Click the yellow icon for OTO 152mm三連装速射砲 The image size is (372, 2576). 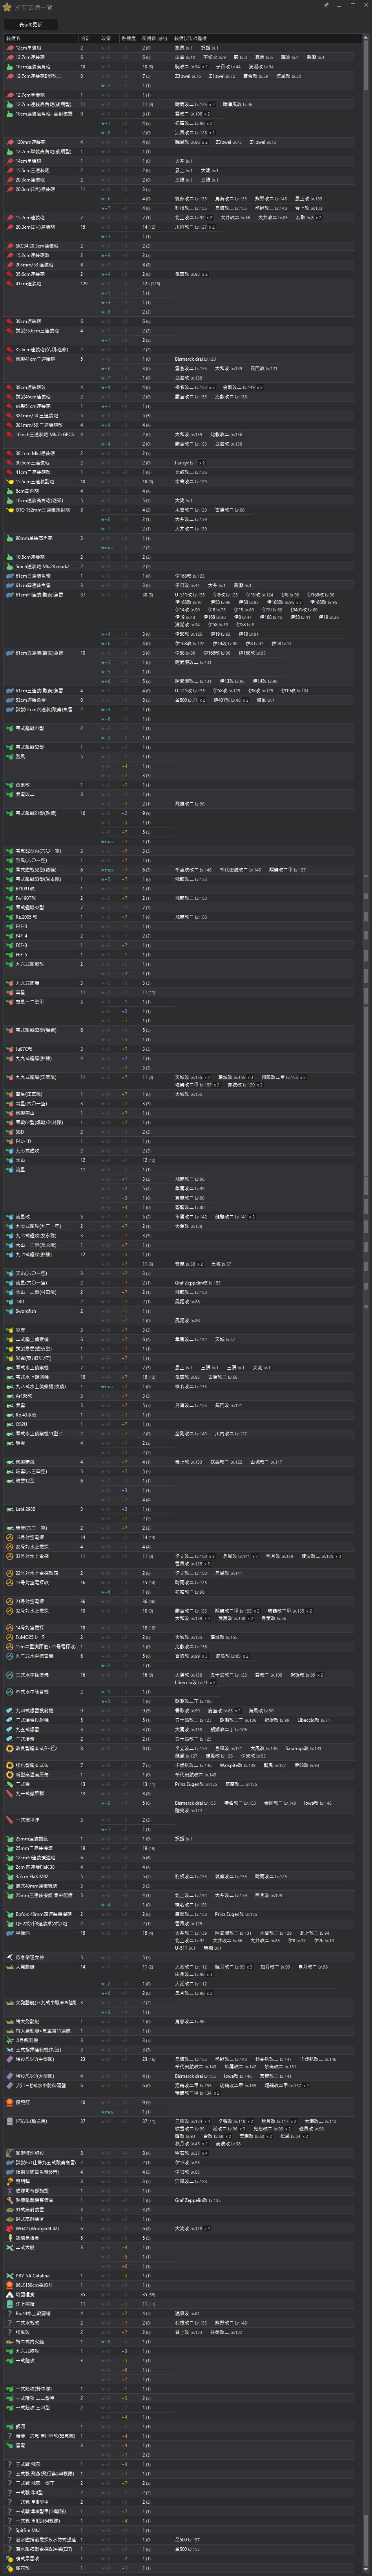click(x=9, y=510)
